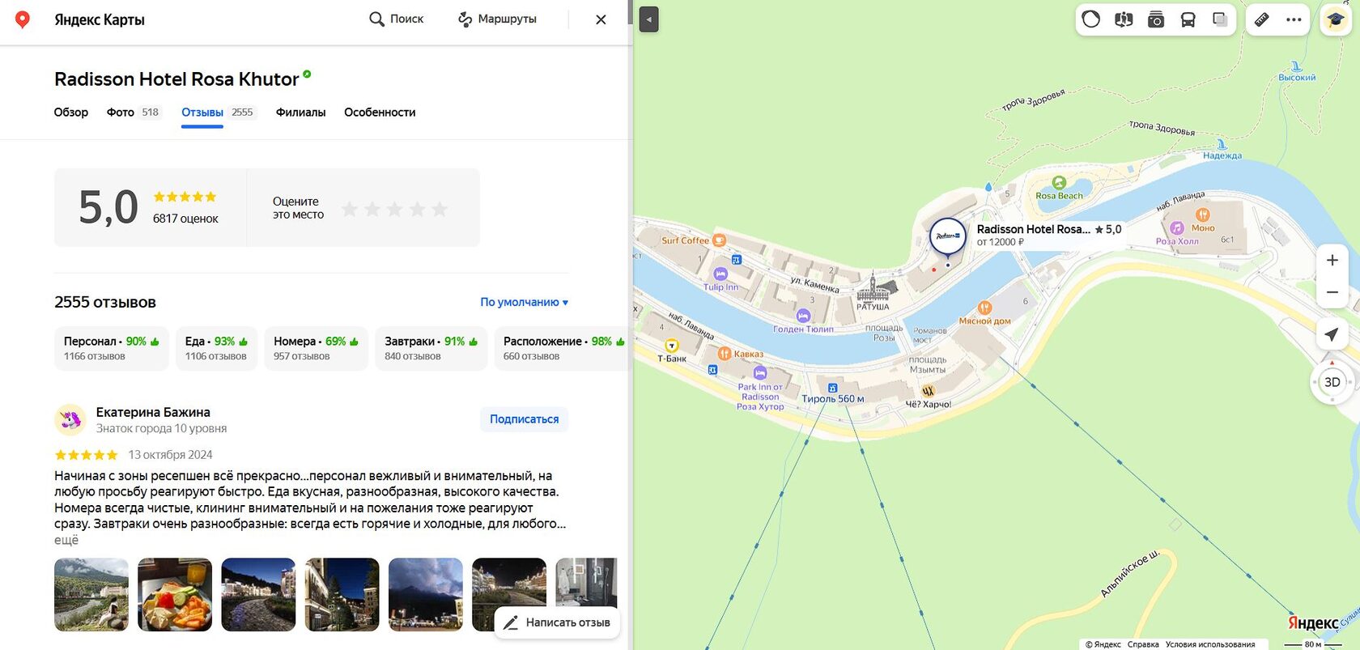Locate my position arrow button

1332,334
